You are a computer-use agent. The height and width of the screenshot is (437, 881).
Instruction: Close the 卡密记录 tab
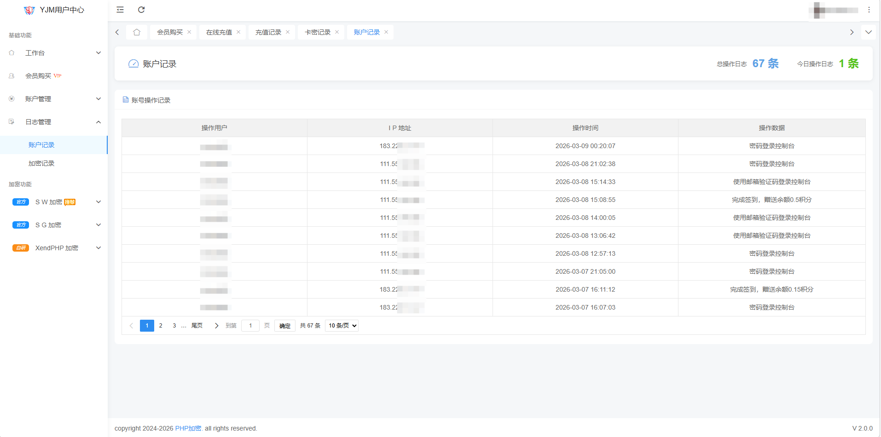tap(337, 32)
